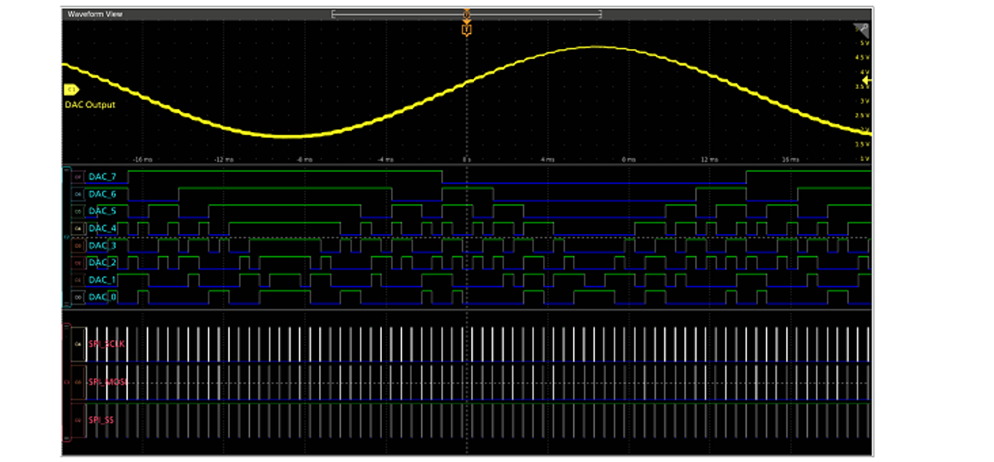The image size is (994, 462).
Task: Select the DAC_2 signal label
Action: pyautogui.click(x=103, y=262)
